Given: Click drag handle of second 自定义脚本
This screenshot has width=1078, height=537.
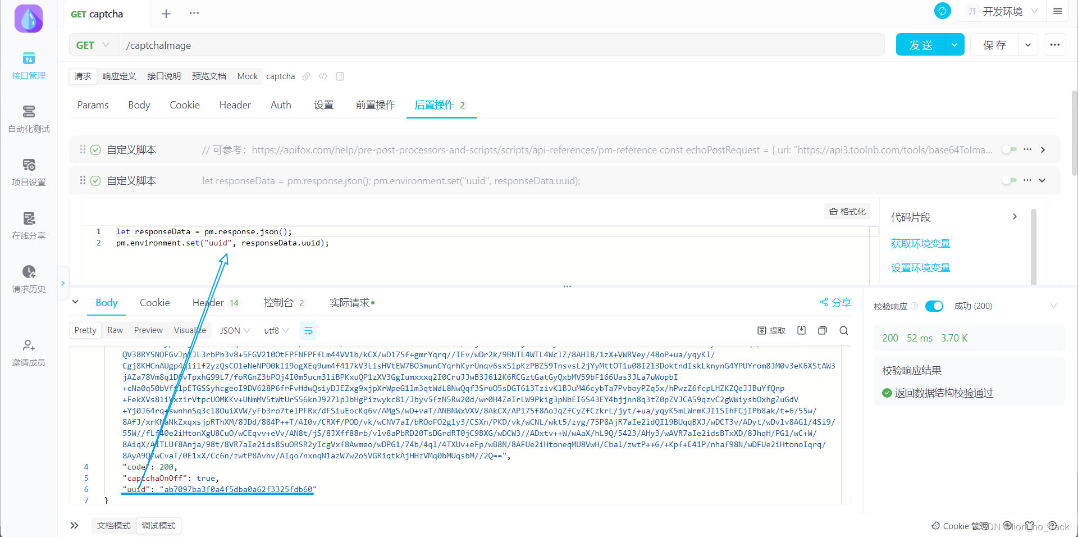Looking at the screenshot, I should [83, 180].
